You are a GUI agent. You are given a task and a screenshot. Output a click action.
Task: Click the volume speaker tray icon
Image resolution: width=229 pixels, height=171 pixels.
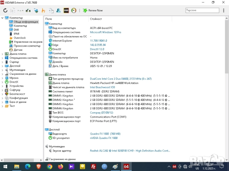coord(190,166)
